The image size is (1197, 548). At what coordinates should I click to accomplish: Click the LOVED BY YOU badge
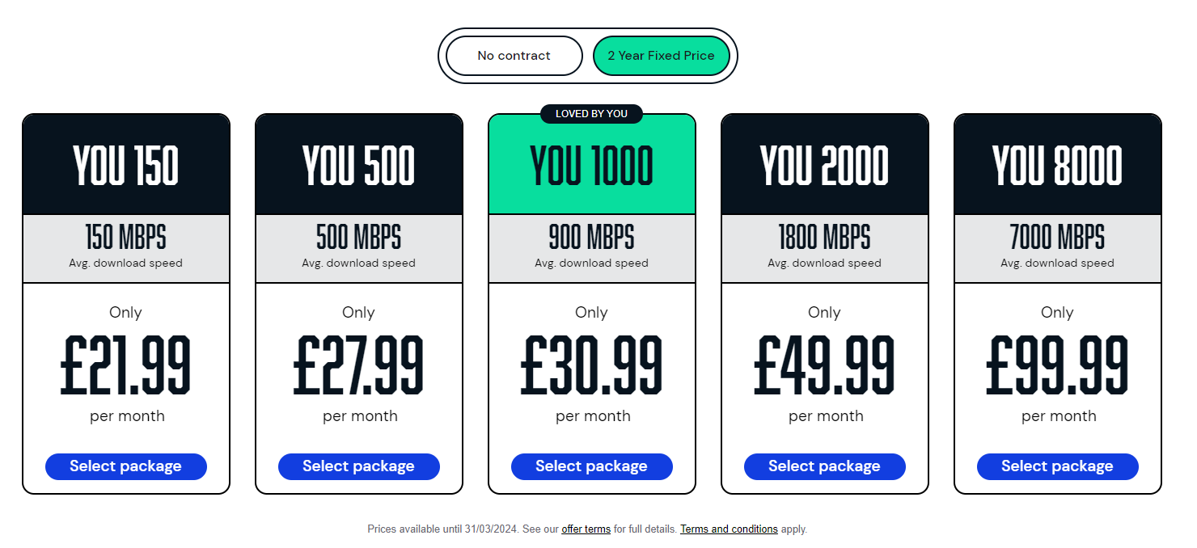coord(591,114)
